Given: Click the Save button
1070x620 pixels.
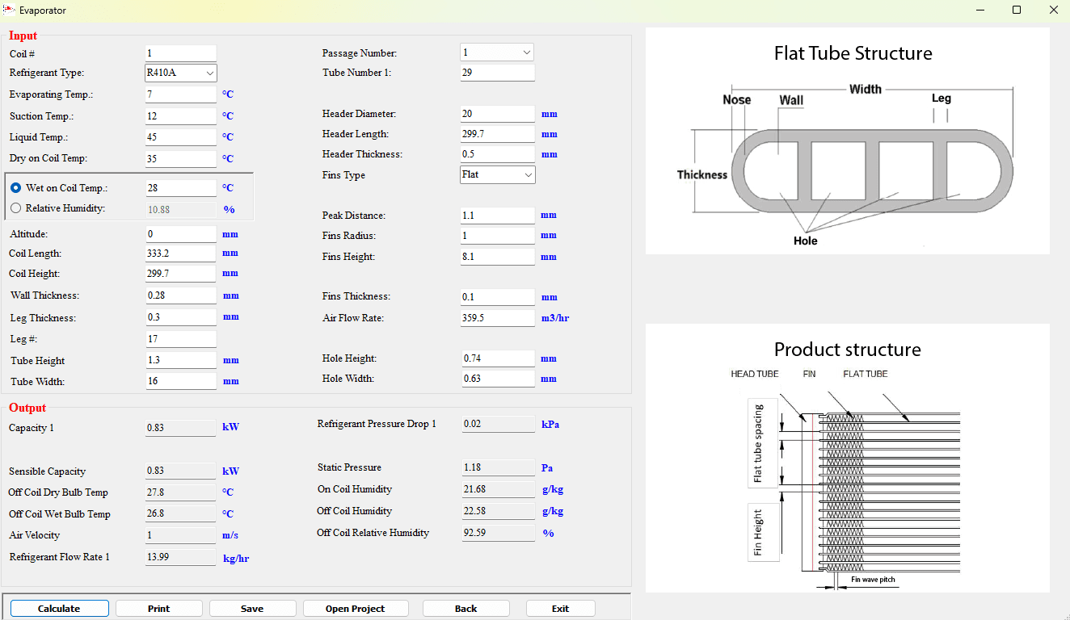Looking at the screenshot, I should coord(252,609).
